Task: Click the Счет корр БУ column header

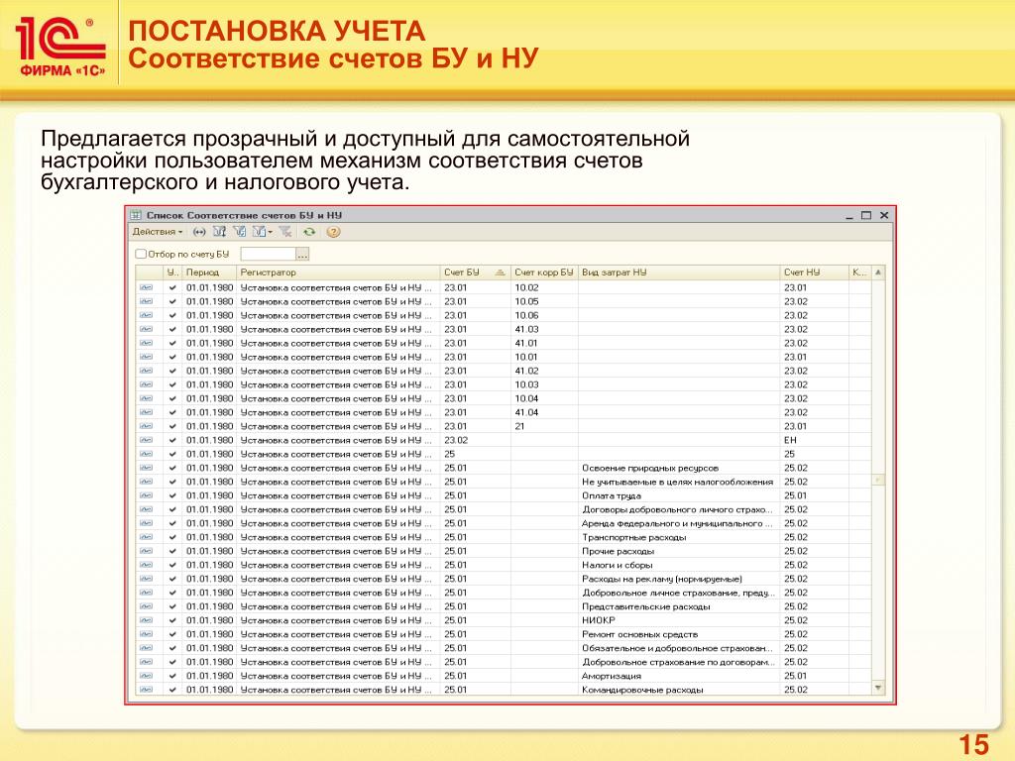Action: point(544,272)
